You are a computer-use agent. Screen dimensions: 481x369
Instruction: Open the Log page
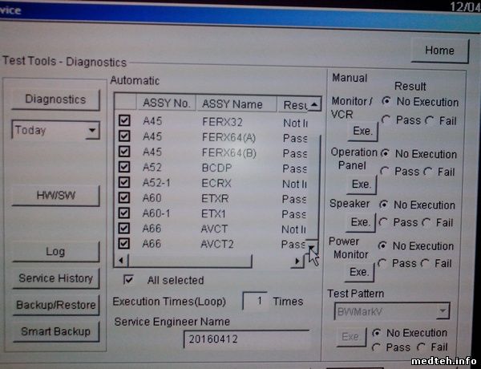click(x=55, y=251)
